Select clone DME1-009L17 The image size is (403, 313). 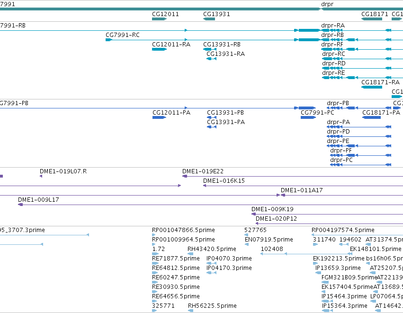[x=38, y=200]
